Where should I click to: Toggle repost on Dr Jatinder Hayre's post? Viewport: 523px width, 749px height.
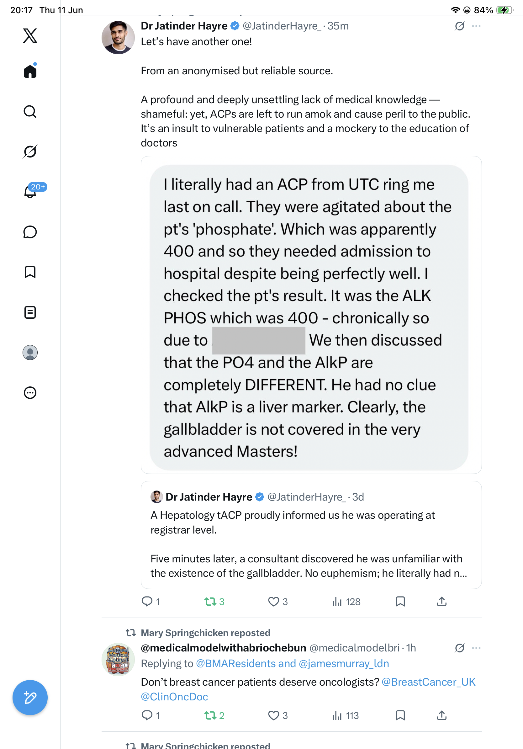tap(214, 602)
